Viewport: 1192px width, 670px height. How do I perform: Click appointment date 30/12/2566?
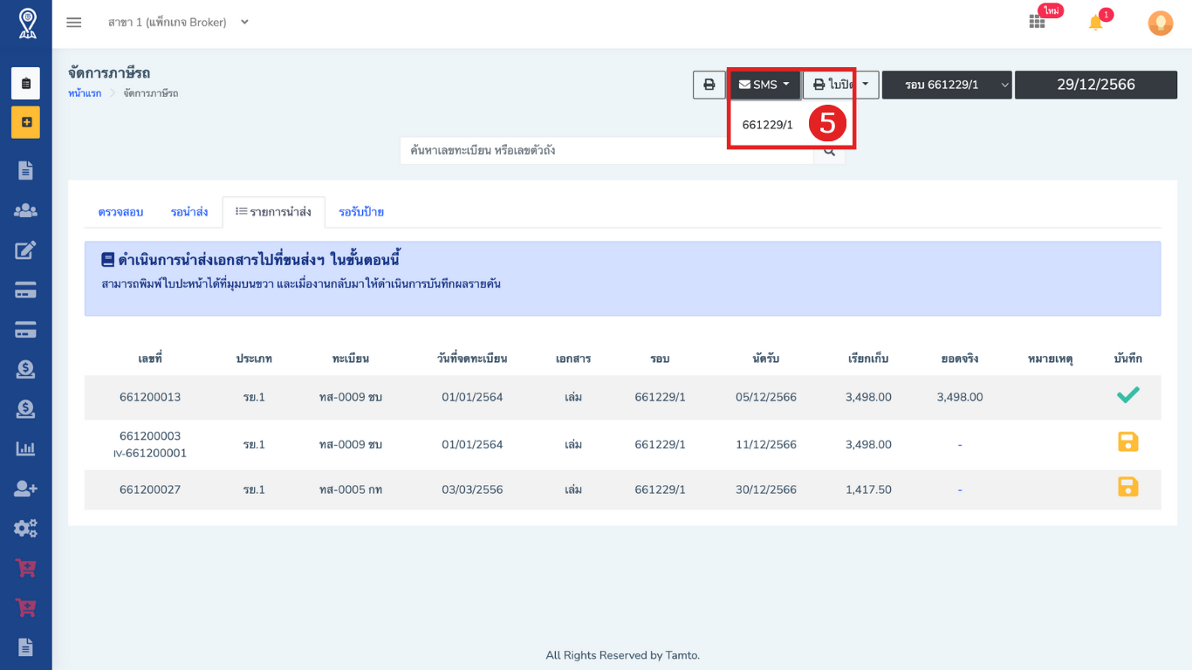coord(766,490)
